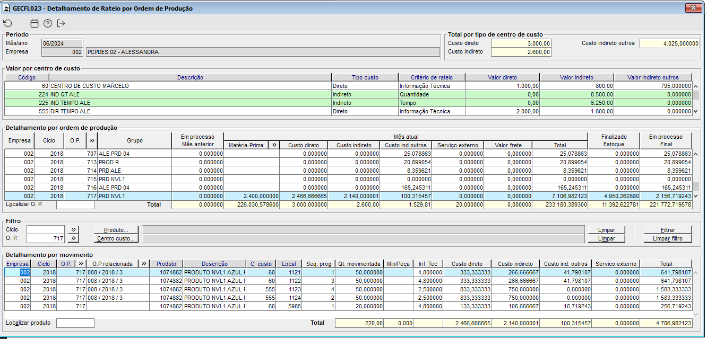Click the Tipo custo column header

(365, 77)
